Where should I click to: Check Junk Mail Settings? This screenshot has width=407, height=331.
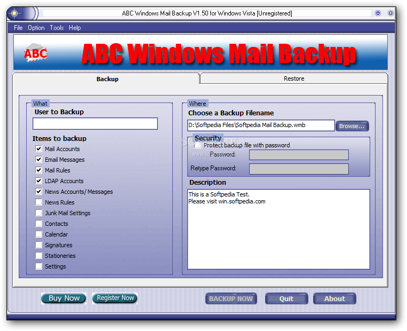pos(39,213)
